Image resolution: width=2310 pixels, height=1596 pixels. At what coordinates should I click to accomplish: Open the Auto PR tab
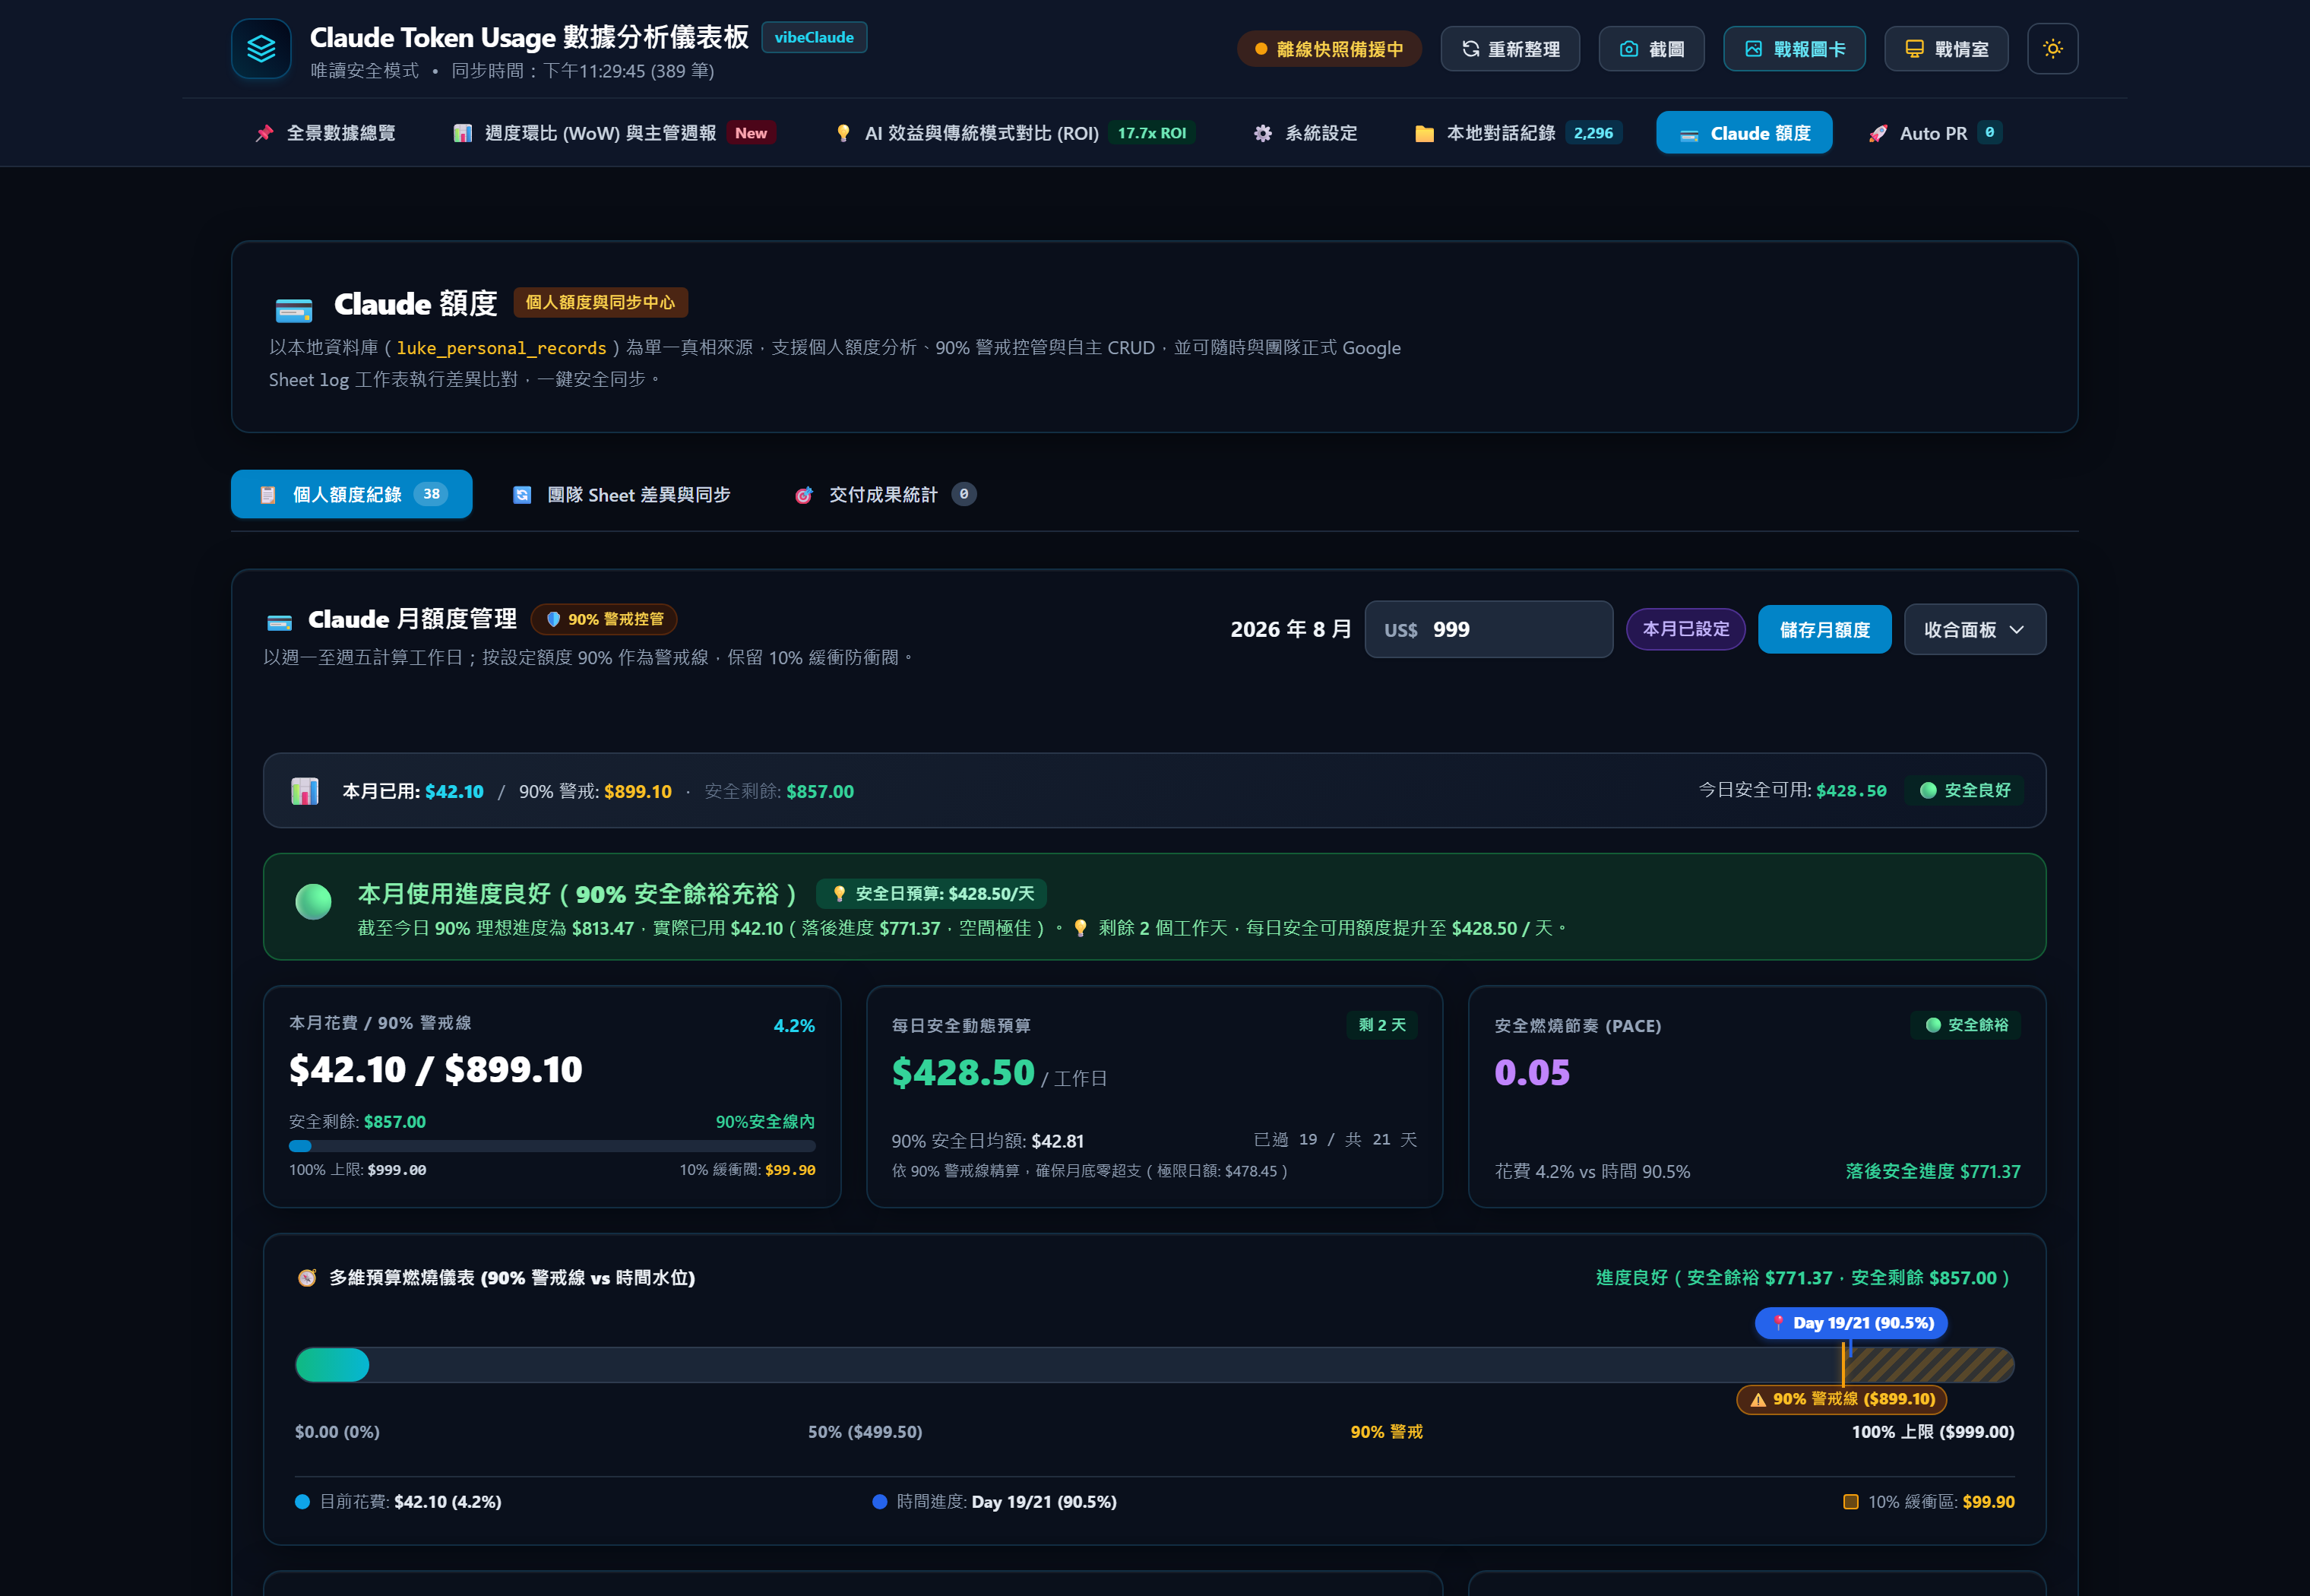pos(1935,133)
